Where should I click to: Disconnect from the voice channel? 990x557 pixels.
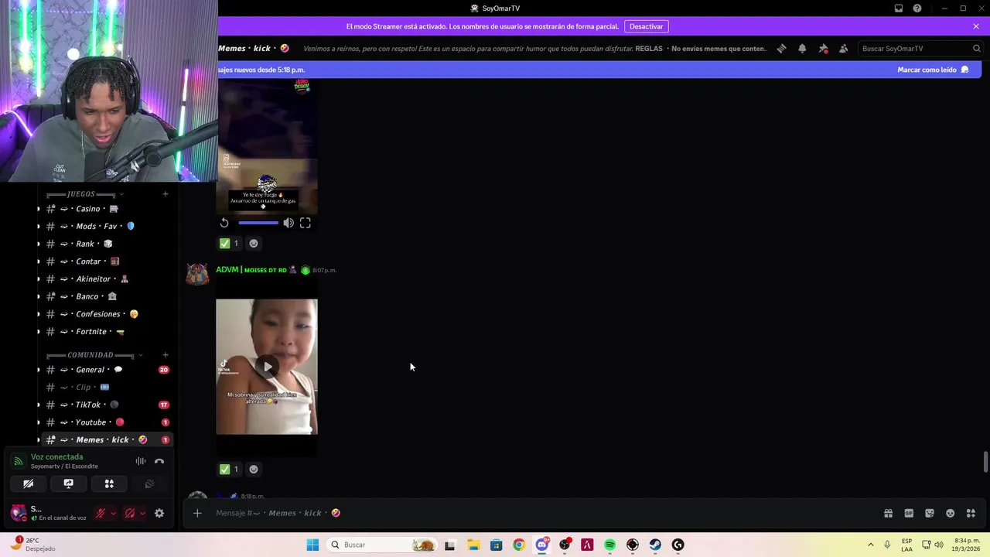[x=159, y=461]
